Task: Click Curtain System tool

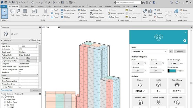Action: pyautogui.click(x=68, y=10)
